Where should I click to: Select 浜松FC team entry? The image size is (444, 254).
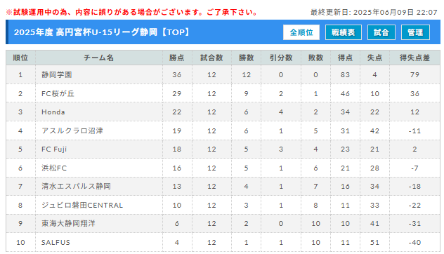(x=54, y=168)
